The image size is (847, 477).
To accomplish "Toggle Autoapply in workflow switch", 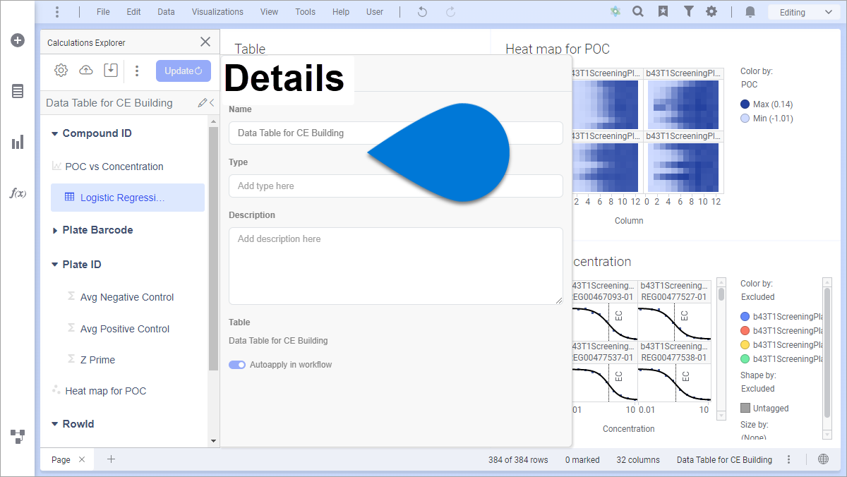I will (x=237, y=365).
